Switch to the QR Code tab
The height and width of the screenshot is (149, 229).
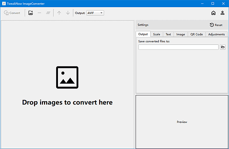pyautogui.click(x=196, y=34)
